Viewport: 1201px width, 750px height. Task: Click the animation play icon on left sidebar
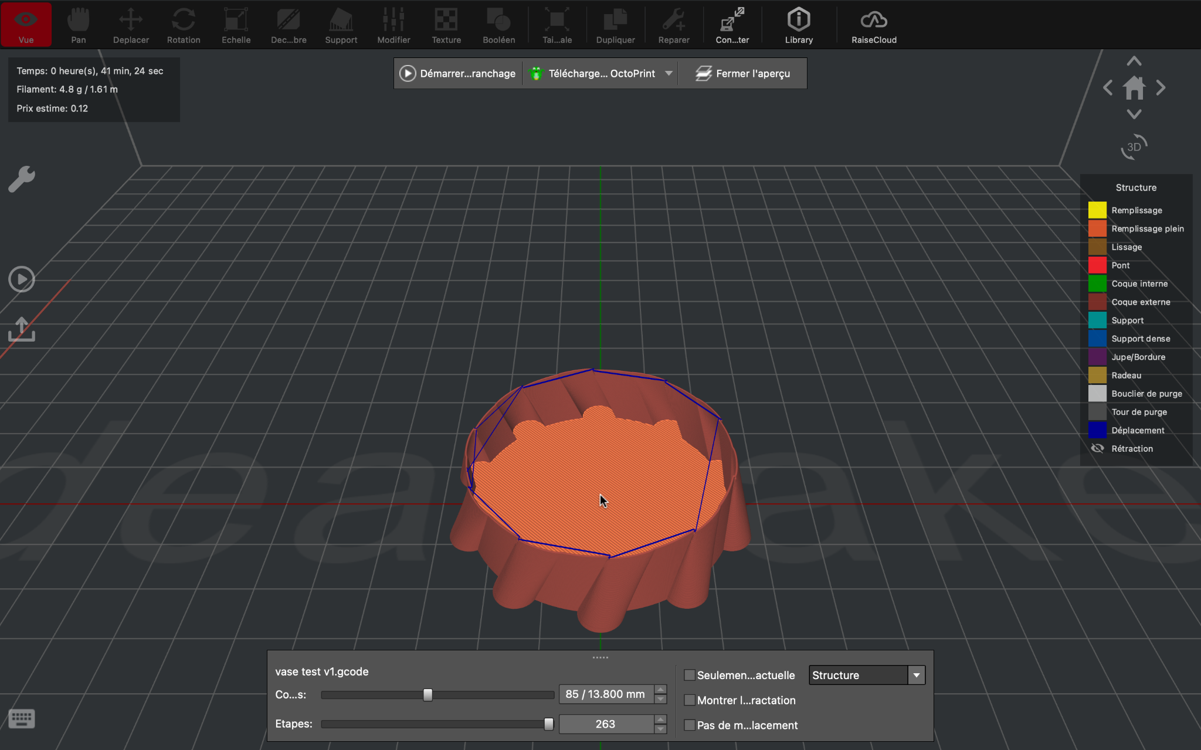pos(22,279)
